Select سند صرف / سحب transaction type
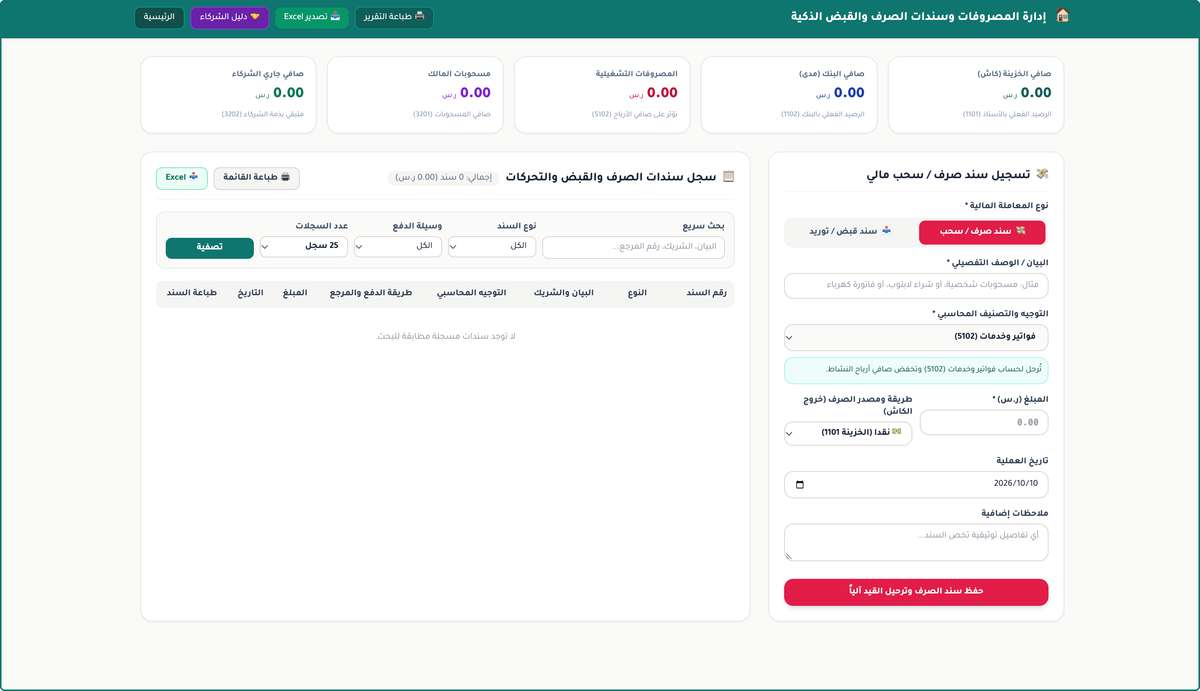This screenshot has height=691, width=1200. coord(982,232)
